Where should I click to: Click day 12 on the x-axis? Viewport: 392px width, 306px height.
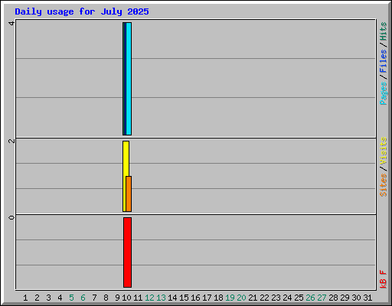149,298
